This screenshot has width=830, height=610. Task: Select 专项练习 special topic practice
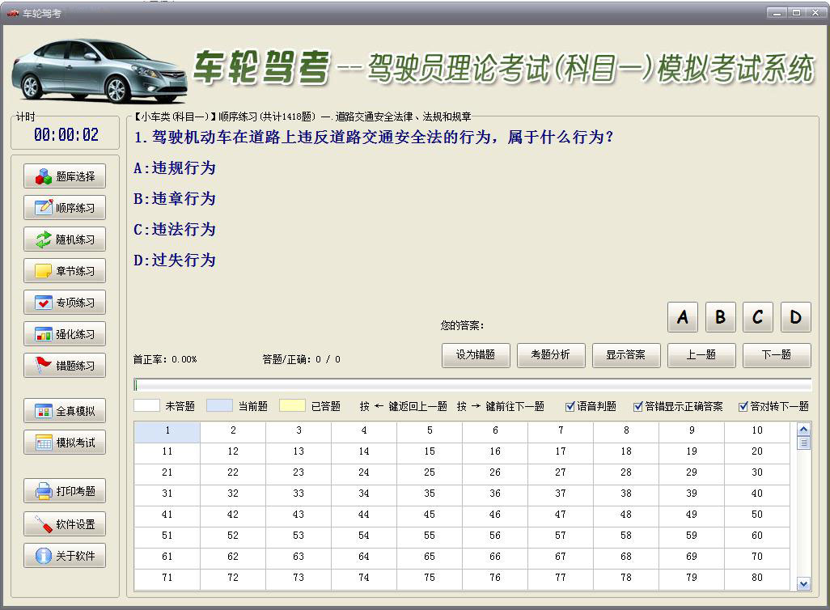64,302
